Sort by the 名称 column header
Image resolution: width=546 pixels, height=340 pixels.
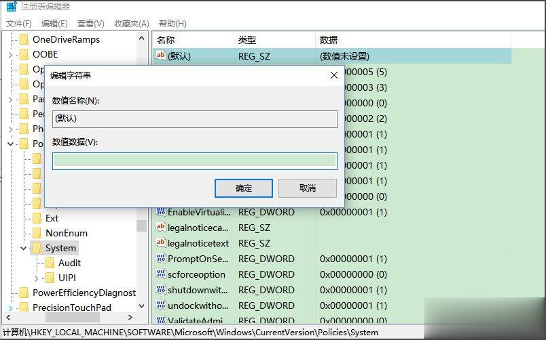tap(194, 40)
